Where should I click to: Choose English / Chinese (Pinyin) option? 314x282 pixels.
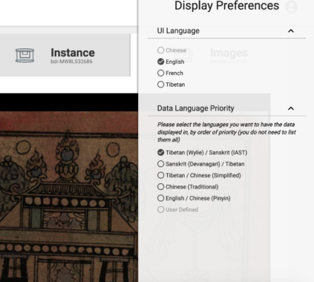[160, 198]
